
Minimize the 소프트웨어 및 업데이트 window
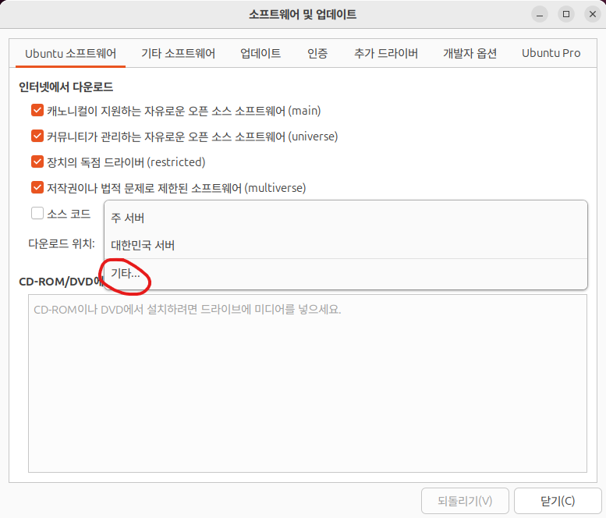click(x=540, y=14)
